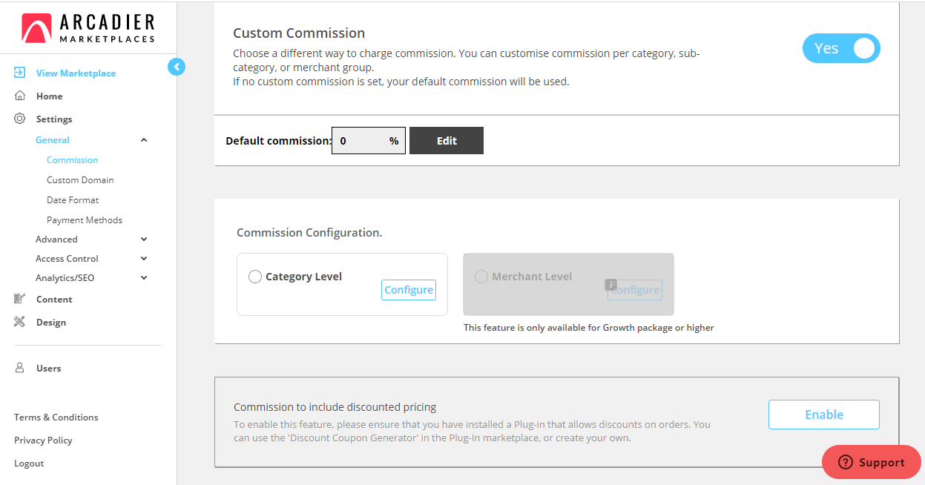Click the View Marketplace arrow icon
925x485 pixels.
[20, 73]
